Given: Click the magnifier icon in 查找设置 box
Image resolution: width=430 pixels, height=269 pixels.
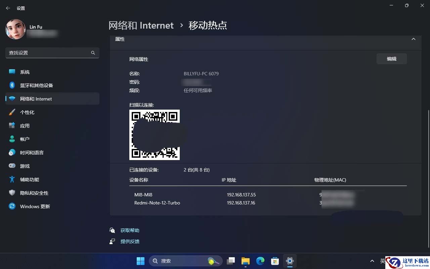Looking at the screenshot, I should 93,53.
